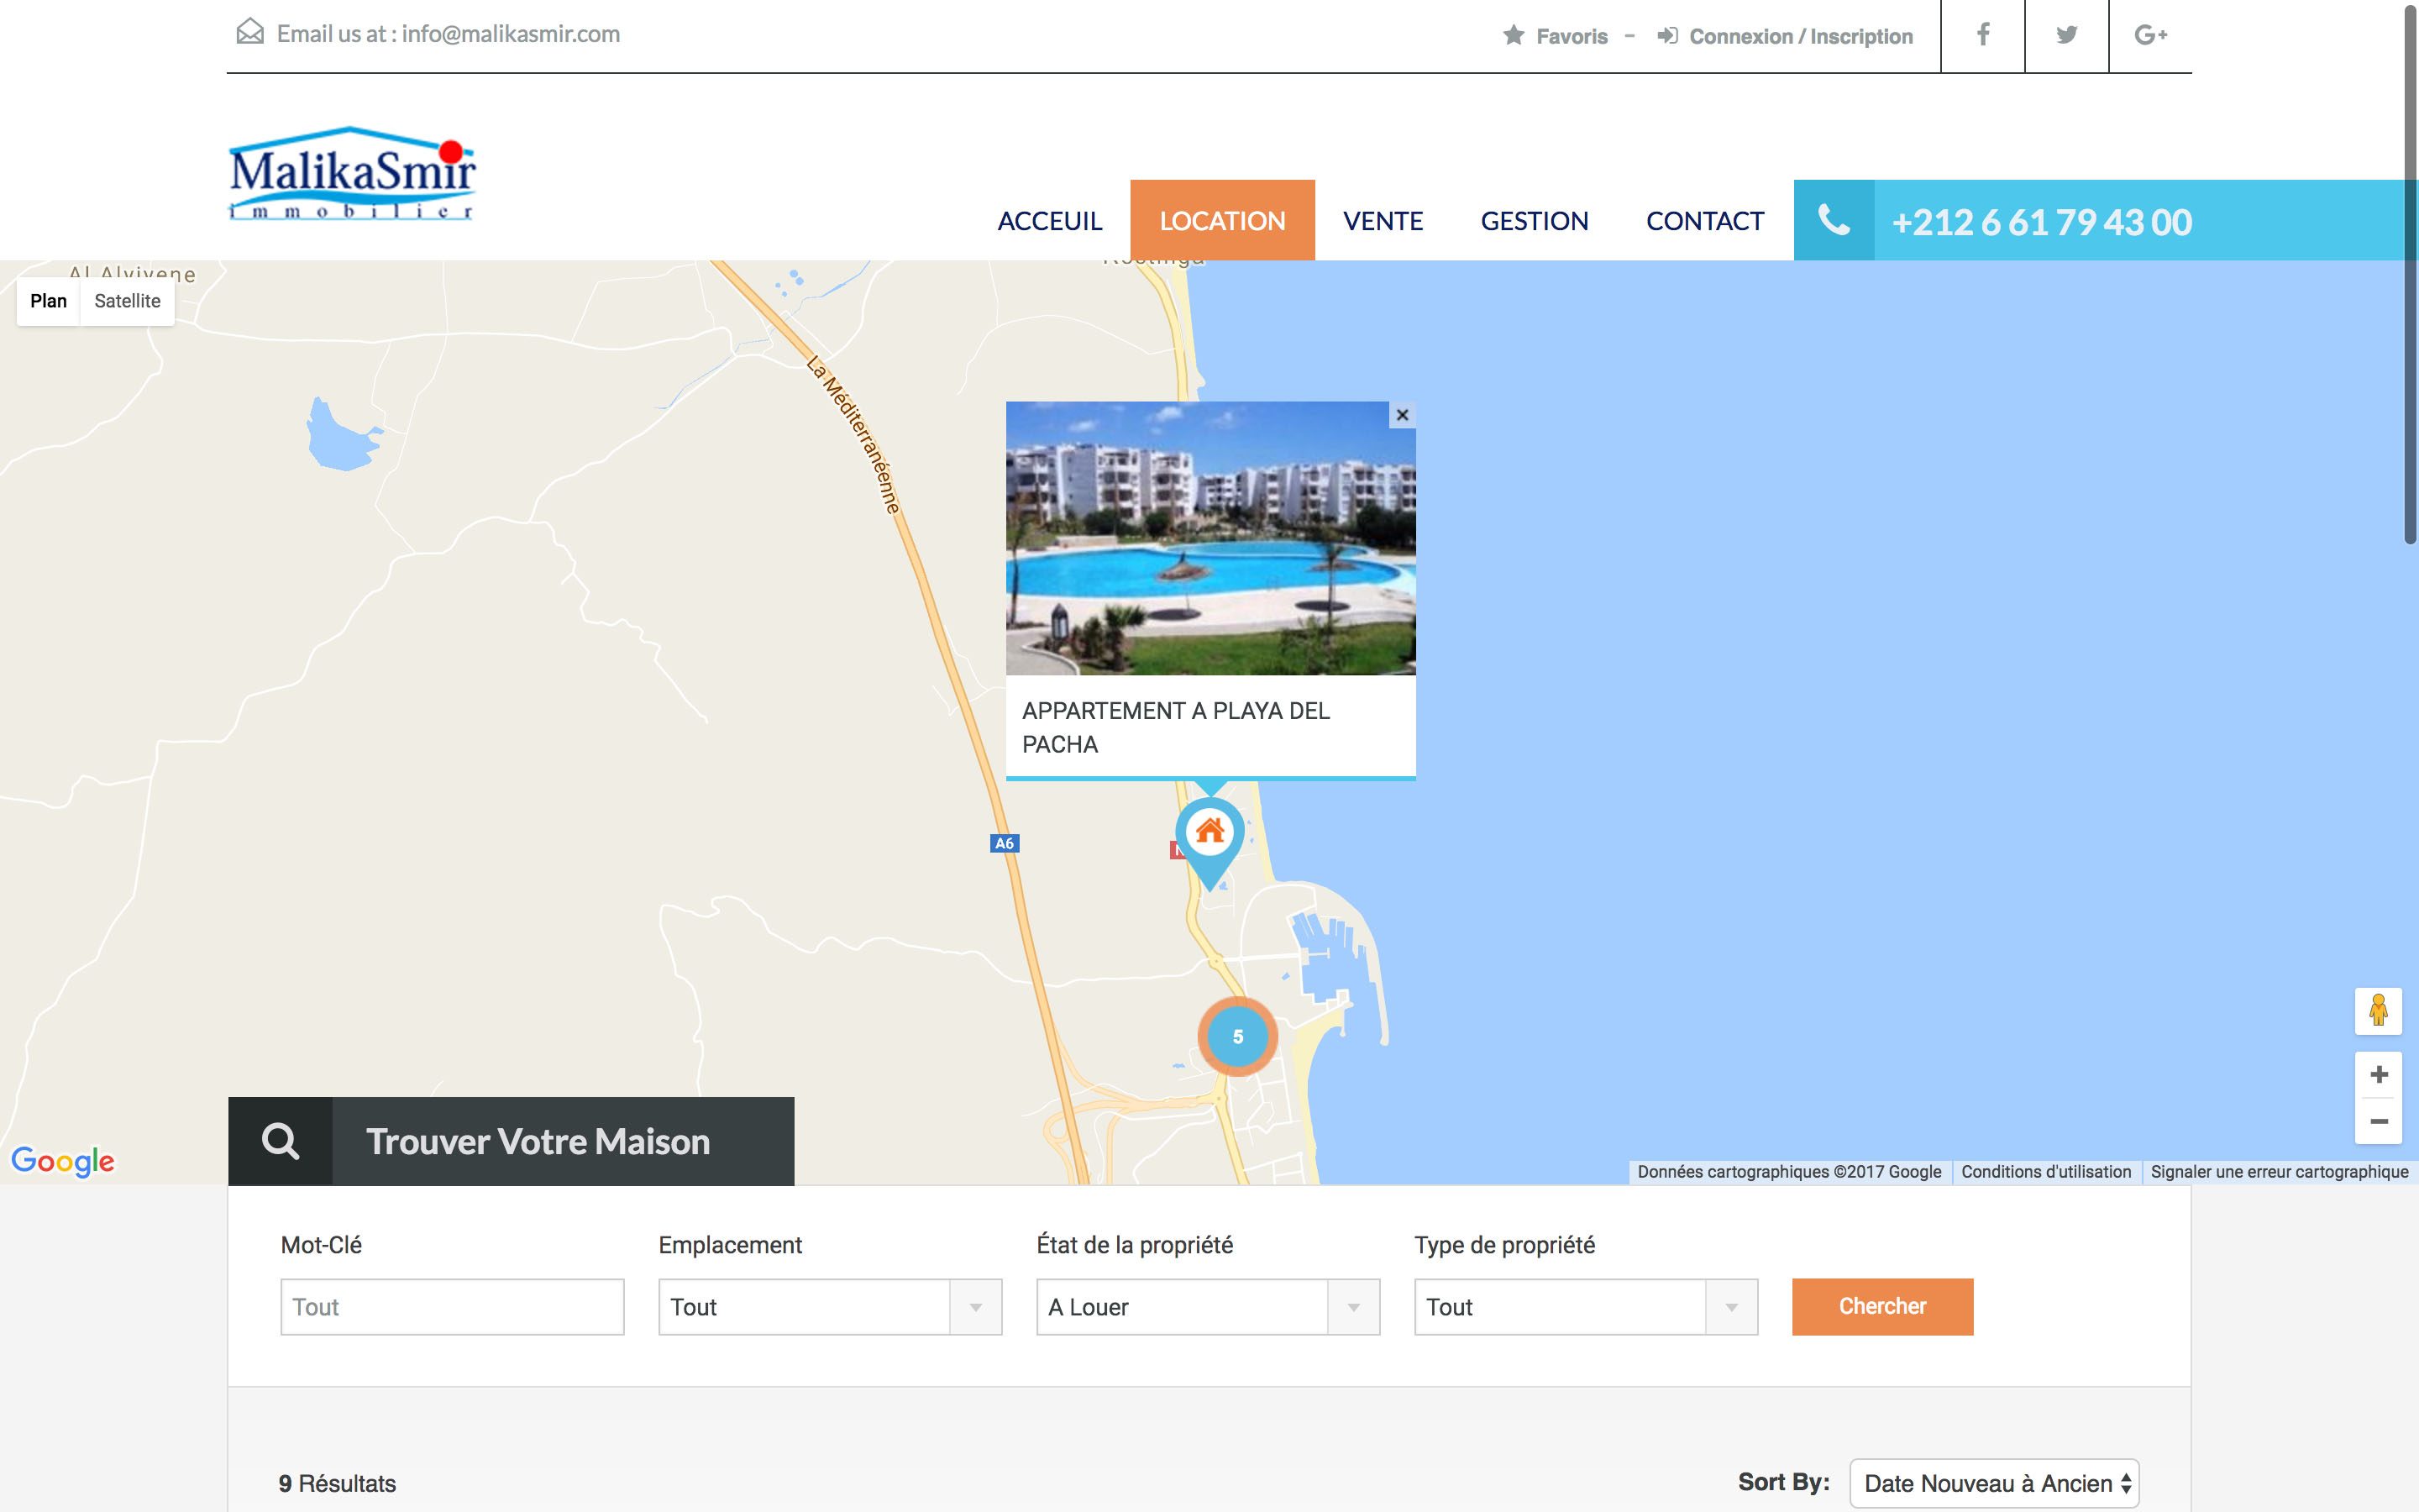Click the login arrow icon beside Connexion
Image resolution: width=2419 pixels, height=1512 pixels.
(x=1666, y=36)
